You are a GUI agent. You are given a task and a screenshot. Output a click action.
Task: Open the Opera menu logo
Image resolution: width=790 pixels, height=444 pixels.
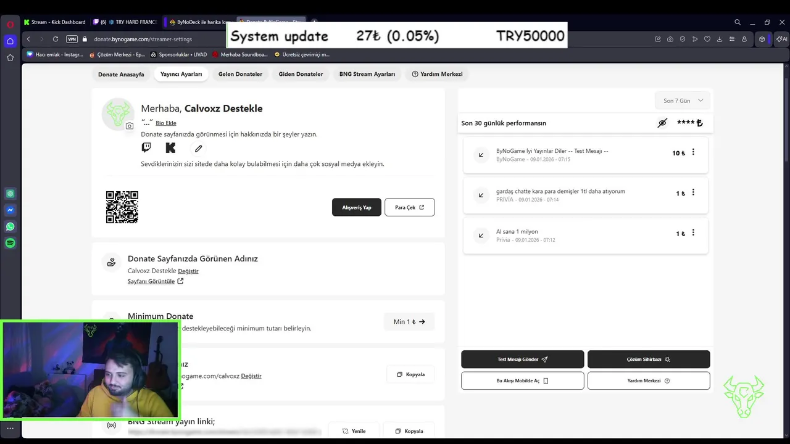click(x=10, y=24)
